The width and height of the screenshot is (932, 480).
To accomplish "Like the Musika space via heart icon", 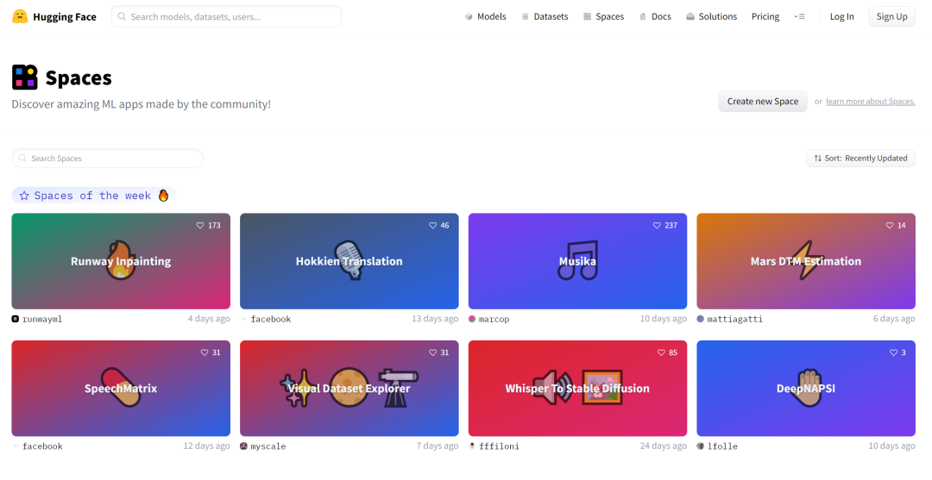I will (x=657, y=226).
